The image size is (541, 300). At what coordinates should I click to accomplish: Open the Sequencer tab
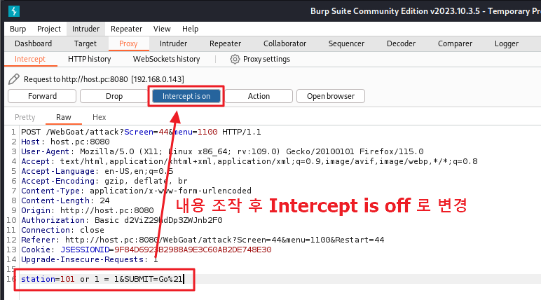(x=346, y=43)
